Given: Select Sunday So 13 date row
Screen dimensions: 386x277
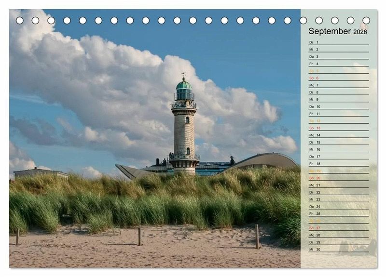Looking at the screenshot, I should [x=338, y=128].
